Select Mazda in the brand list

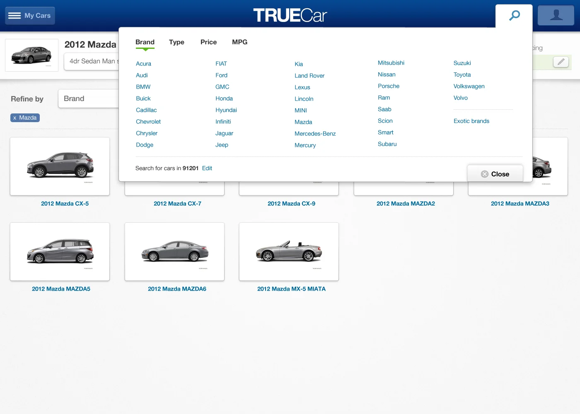[303, 122]
